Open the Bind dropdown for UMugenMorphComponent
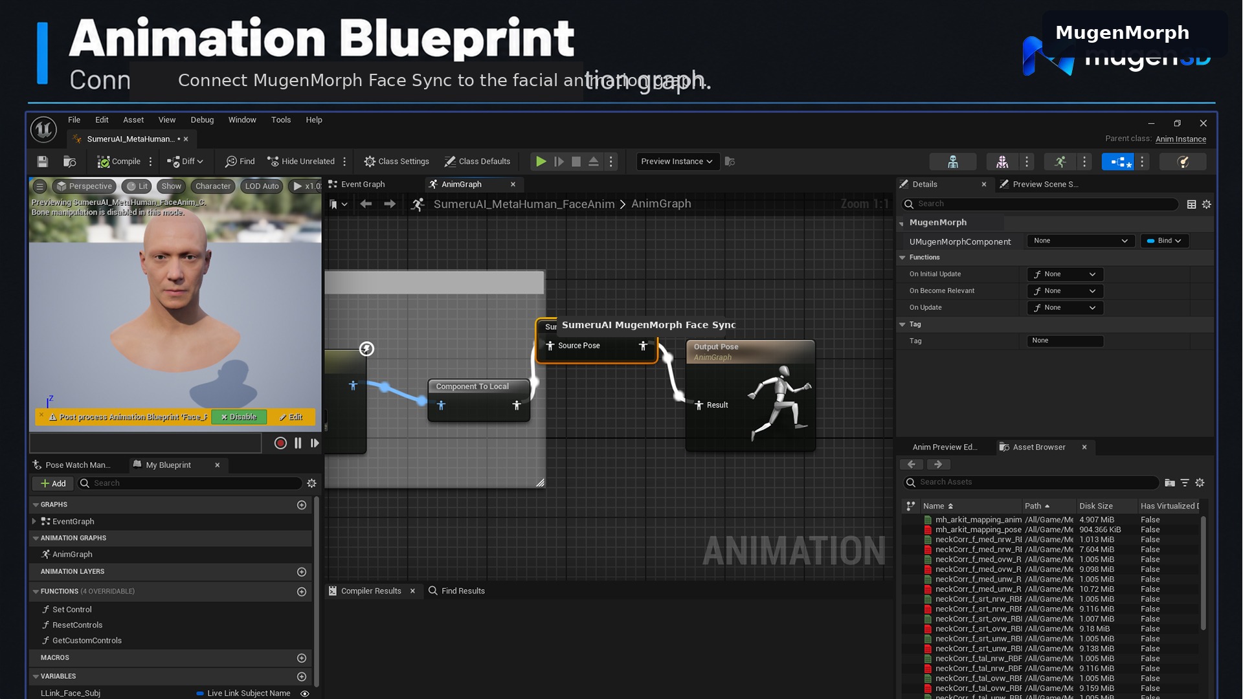Screen dimensions: 1243x699 coord(1164,241)
